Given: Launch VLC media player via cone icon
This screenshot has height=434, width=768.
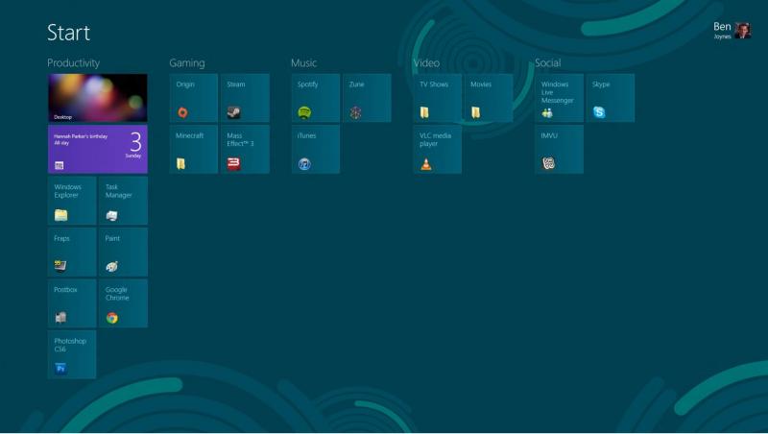Looking at the screenshot, I should click(x=426, y=164).
